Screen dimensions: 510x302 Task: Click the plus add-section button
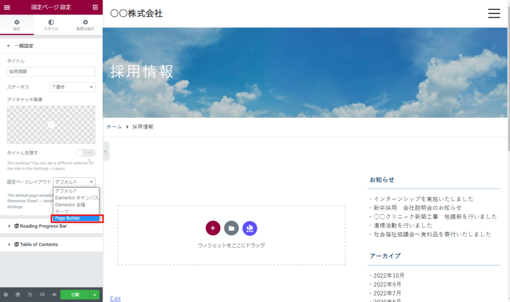(x=213, y=228)
